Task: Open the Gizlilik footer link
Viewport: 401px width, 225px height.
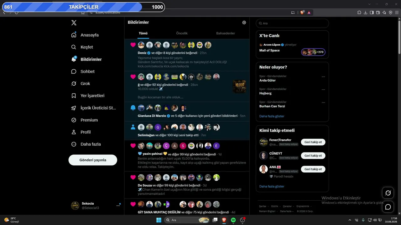Action: coord(275,206)
